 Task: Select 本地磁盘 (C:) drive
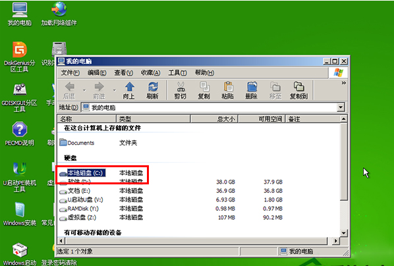coord(82,173)
